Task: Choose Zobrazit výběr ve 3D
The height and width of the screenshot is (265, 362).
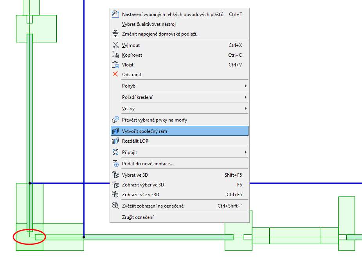Action: tap(179, 185)
